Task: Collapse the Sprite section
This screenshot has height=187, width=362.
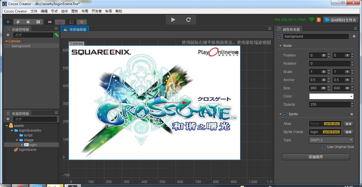Action: 281,114
